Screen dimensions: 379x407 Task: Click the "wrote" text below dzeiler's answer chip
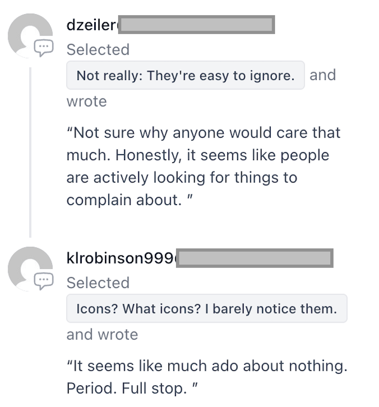87,102
